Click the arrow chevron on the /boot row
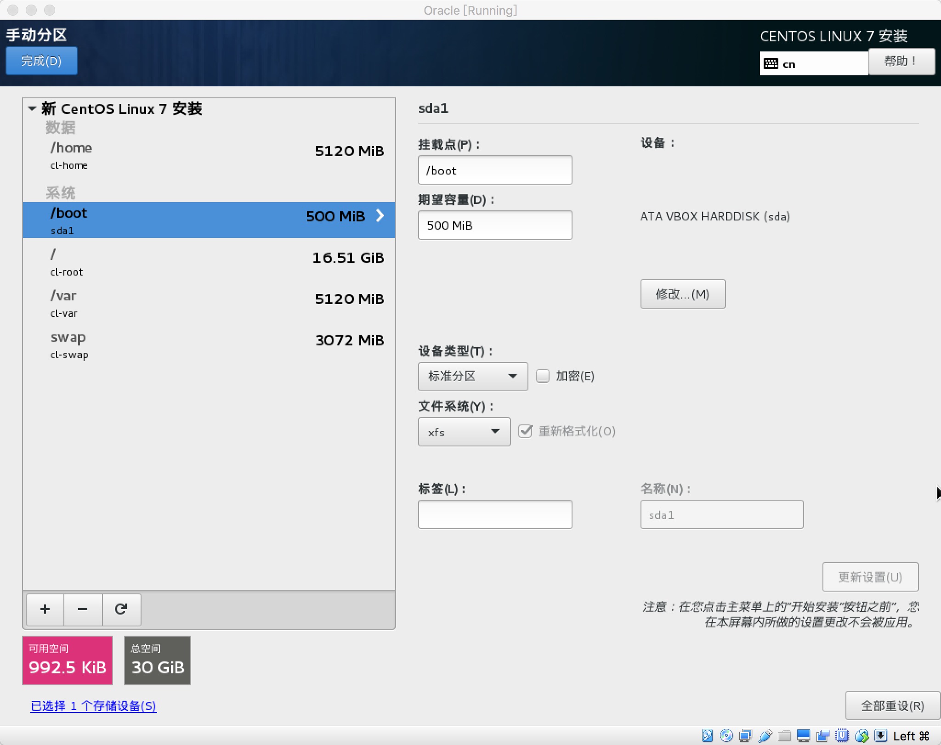Image resolution: width=941 pixels, height=745 pixels. coord(380,215)
